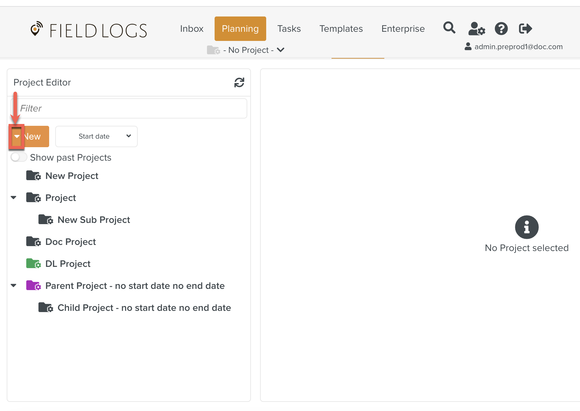Switch to the Inbox tab
Image resolution: width=580 pixels, height=411 pixels.
[x=191, y=29]
